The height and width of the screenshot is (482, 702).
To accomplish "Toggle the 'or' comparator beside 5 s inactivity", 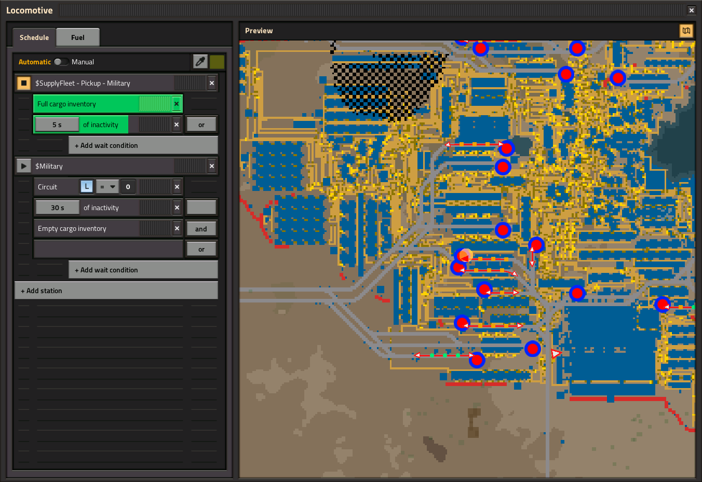I will click(x=201, y=125).
